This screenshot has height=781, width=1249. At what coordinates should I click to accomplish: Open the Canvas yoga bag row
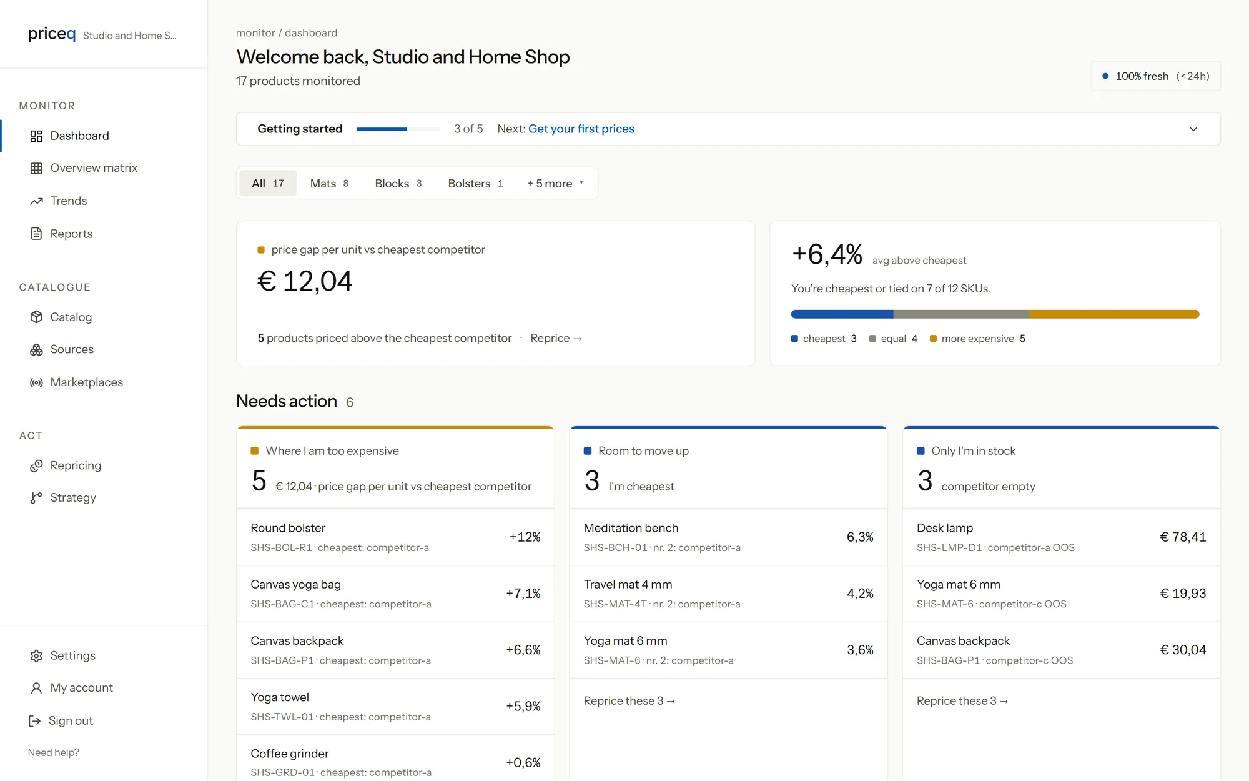point(395,594)
